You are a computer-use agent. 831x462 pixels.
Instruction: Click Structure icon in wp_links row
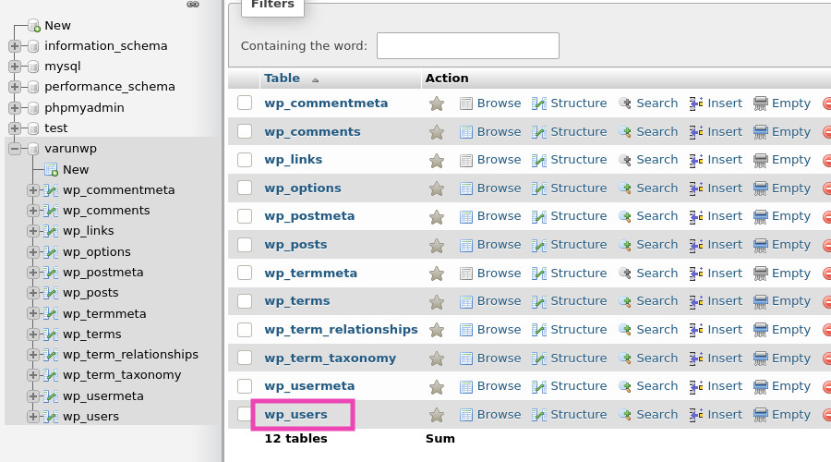click(539, 160)
